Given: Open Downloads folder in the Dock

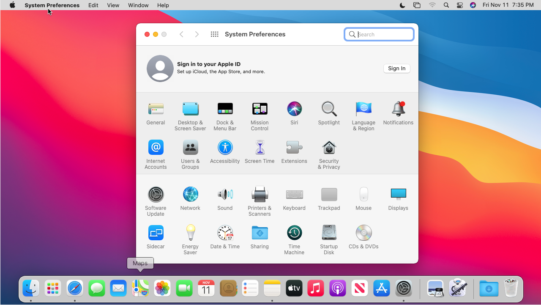Looking at the screenshot, I should pyautogui.click(x=489, y=288).
